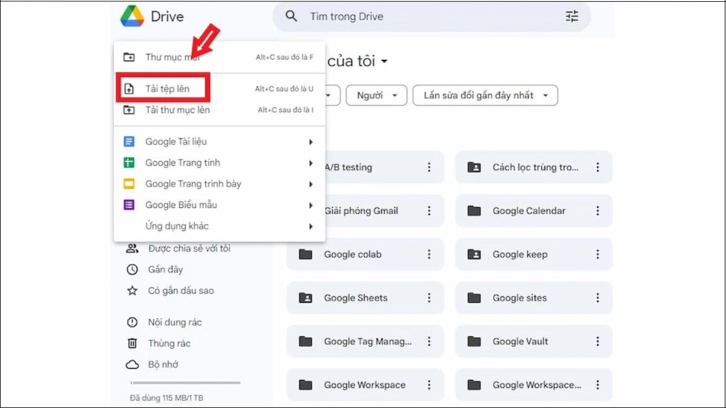Open Có gắn dấu sao in sidebar
The width and height of the screenshot is (726, 408).
click(181, 291)
